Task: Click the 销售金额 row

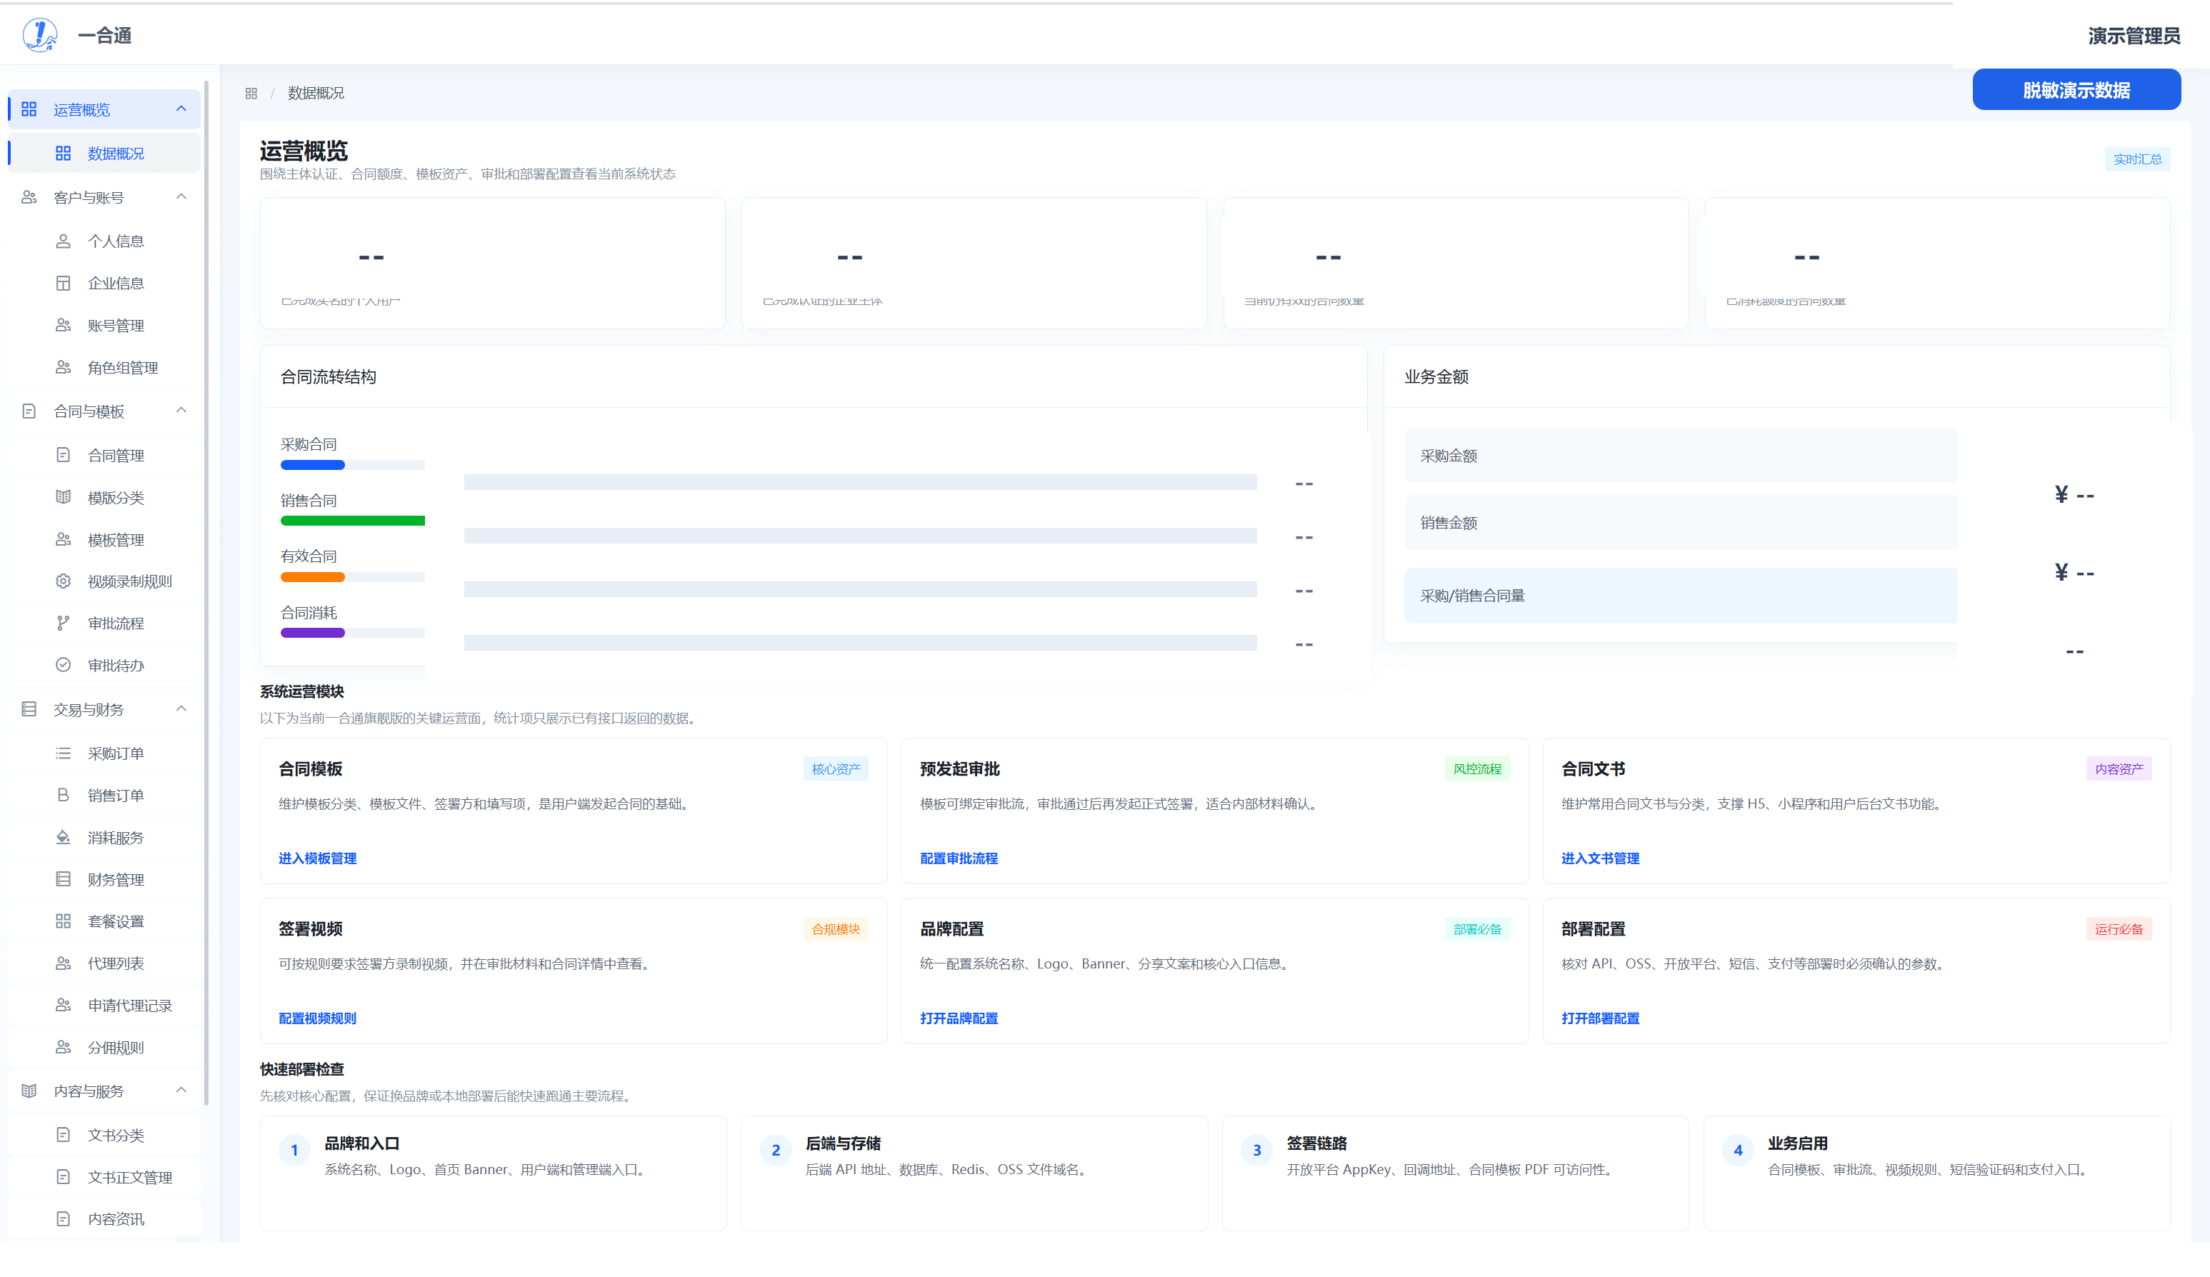Action: coord(1680,523)
